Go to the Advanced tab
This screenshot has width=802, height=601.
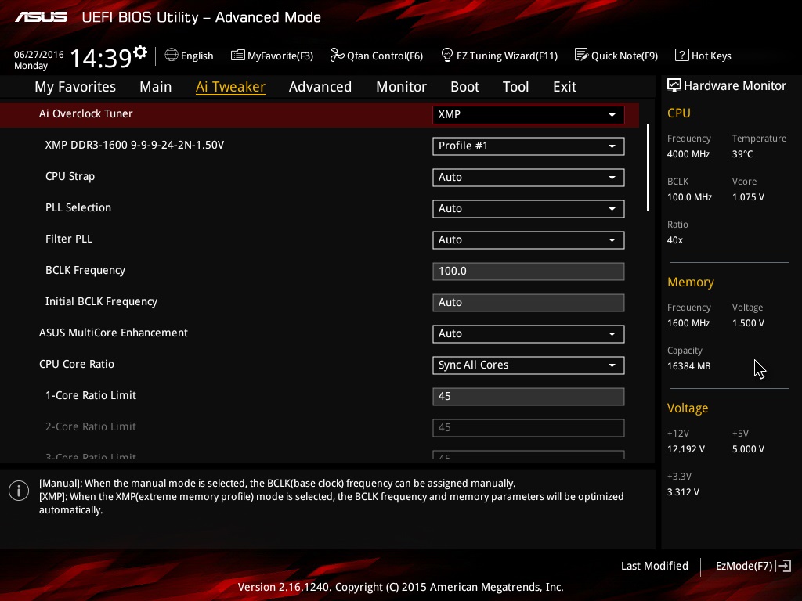tap(320, 87)
